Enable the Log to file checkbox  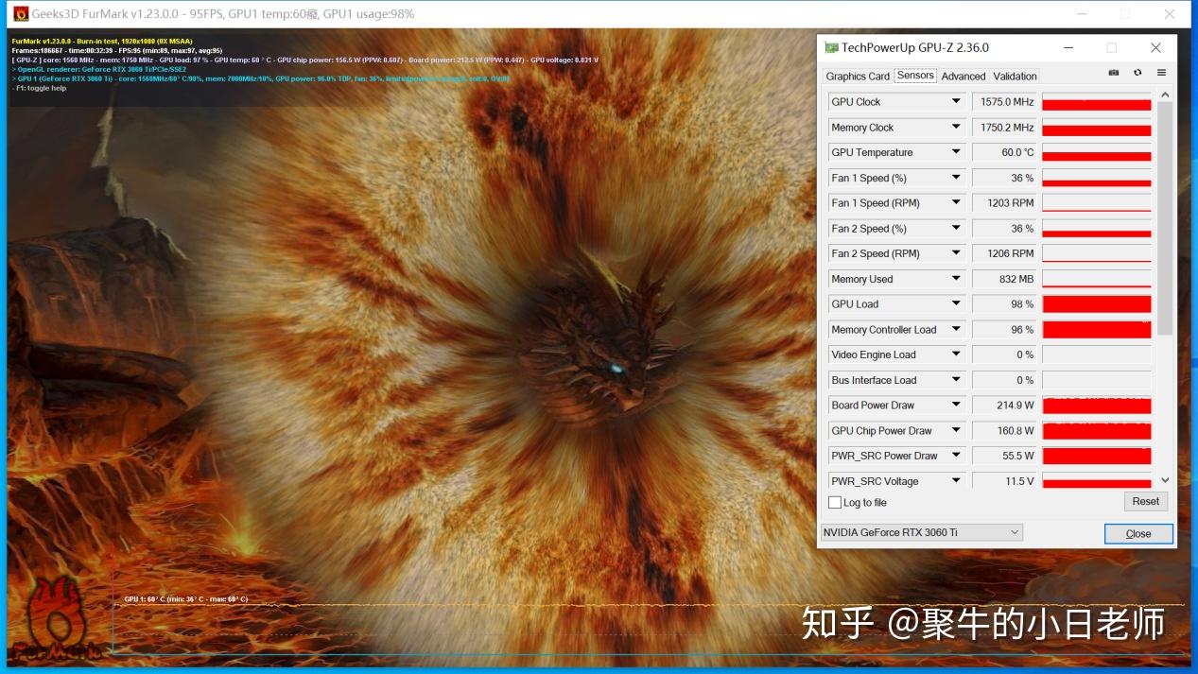835,503
